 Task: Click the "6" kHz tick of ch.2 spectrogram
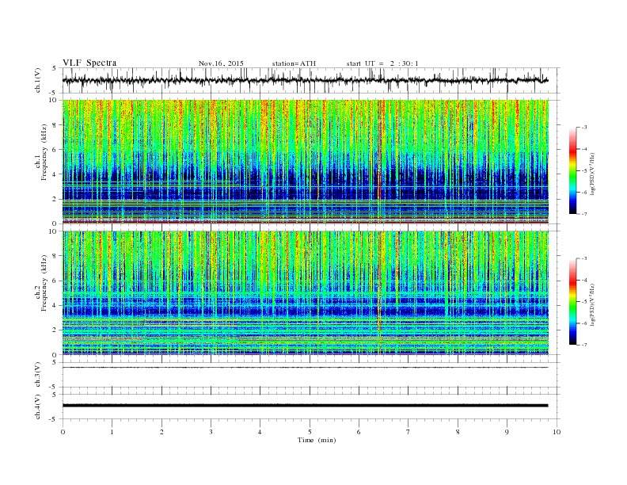[x=55, y=281]
